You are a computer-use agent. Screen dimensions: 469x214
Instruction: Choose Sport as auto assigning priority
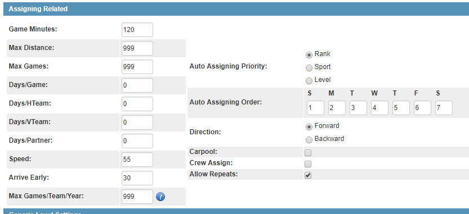click(309, 68)
